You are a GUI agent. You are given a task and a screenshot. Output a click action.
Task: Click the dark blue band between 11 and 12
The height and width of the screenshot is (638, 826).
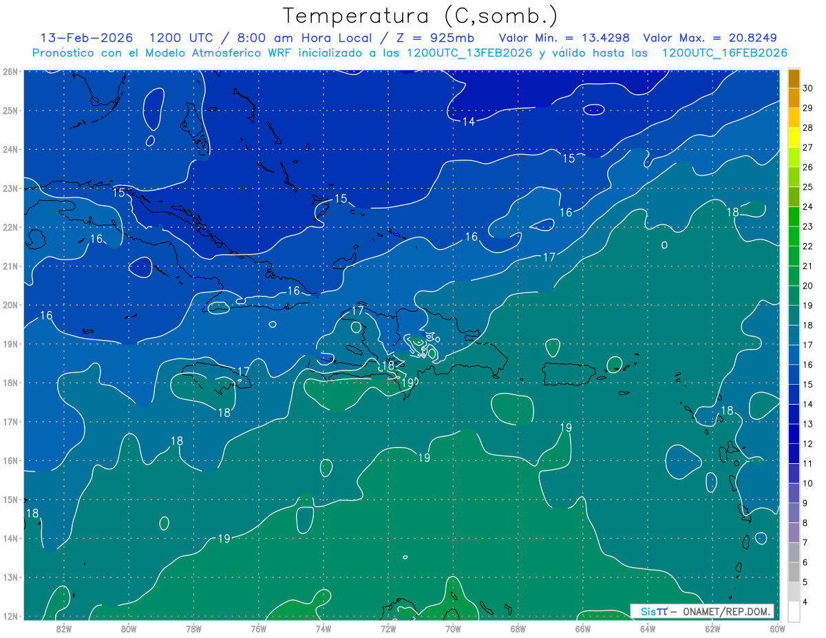tap(794, 454)
